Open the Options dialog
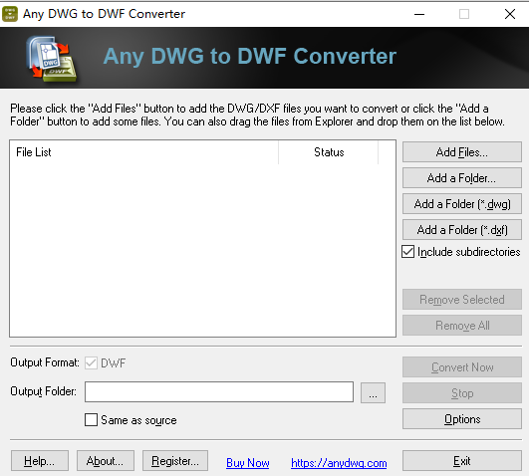The width and height of the screenshot is (529, 476). 462,418
